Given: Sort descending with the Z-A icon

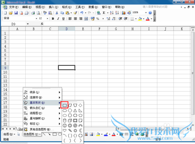Looking at the screenshot, I should point(117,13).
